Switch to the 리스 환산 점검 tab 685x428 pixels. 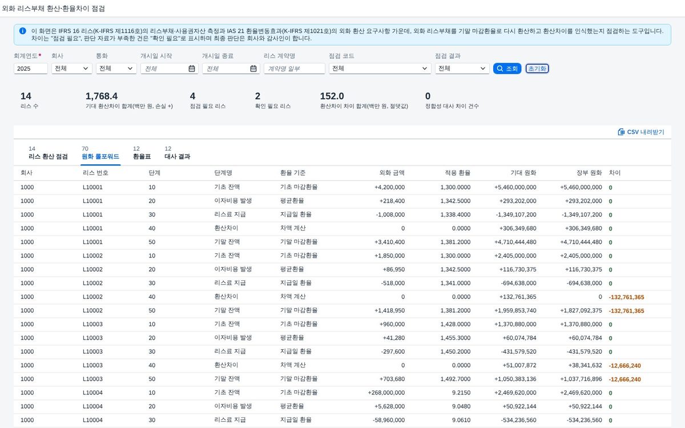pyautogui.click(x=48, y=153)
